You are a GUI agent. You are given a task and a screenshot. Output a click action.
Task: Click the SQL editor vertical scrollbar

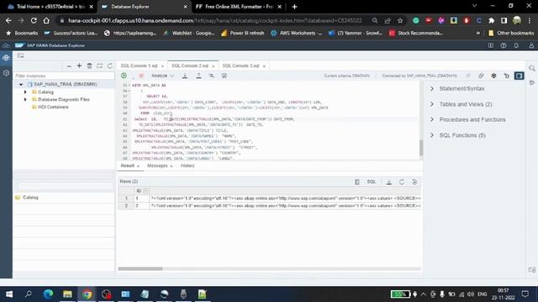421,148
